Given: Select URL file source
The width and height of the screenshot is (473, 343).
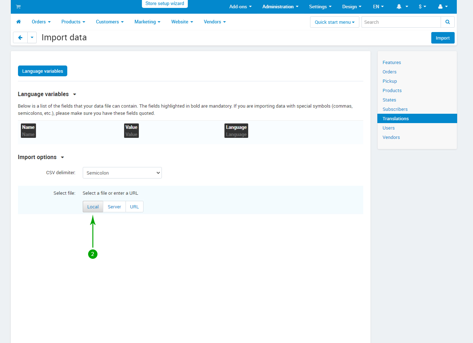Looking at the screenshot, I should point(135,207).
